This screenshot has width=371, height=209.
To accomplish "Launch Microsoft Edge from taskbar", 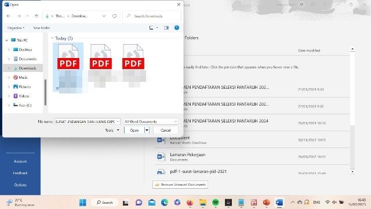I will tap(165, 203).
